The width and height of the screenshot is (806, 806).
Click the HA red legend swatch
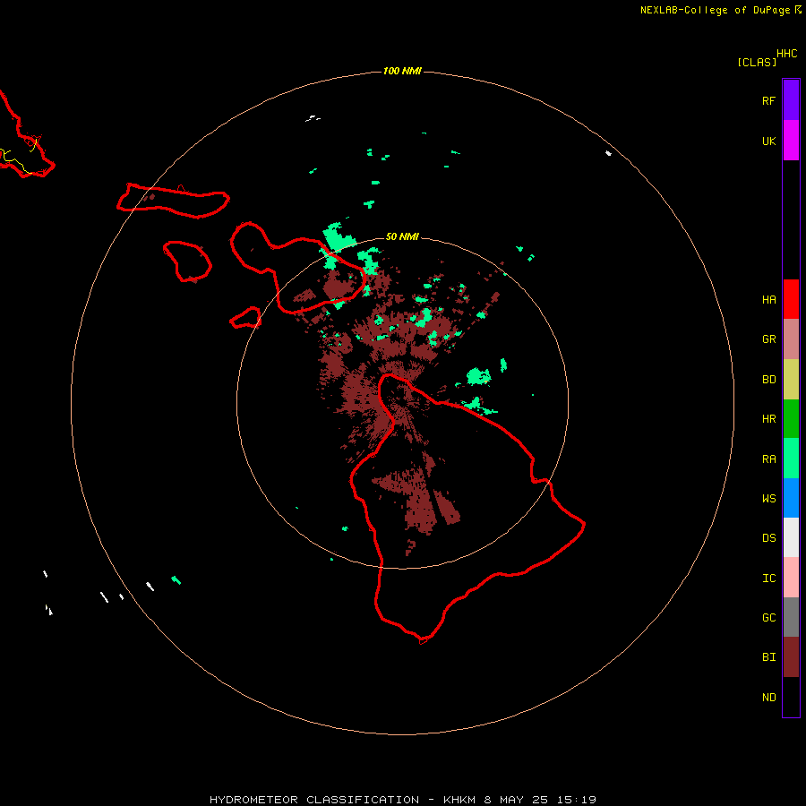click(x=791, y=299)
